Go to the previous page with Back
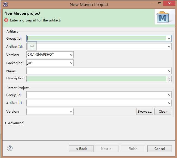Screen dimensions: 177x158 point(81,149)
